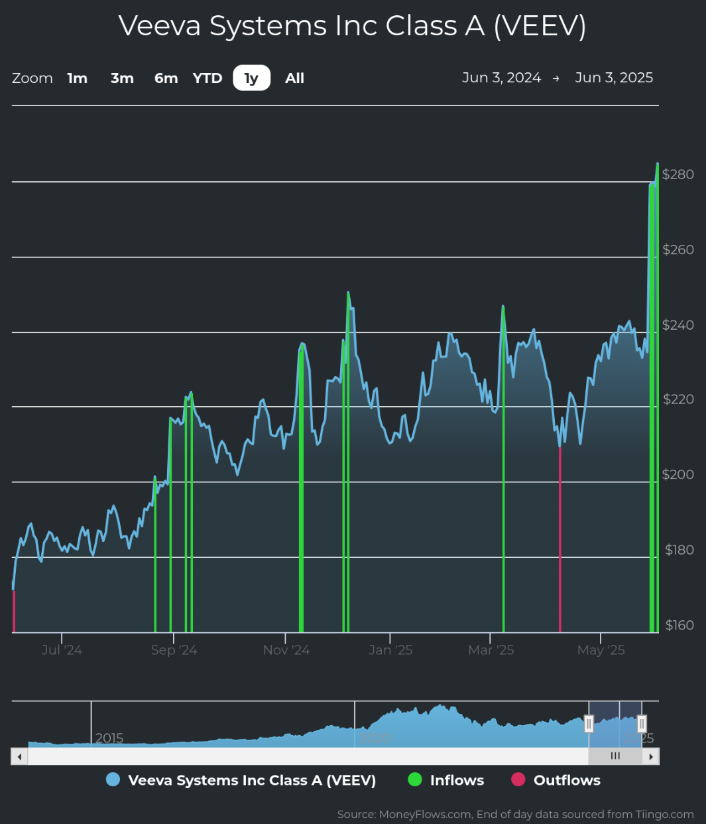706x824 pixels.
Task: Select the 1m zoom range
Action: coord(78,78)
